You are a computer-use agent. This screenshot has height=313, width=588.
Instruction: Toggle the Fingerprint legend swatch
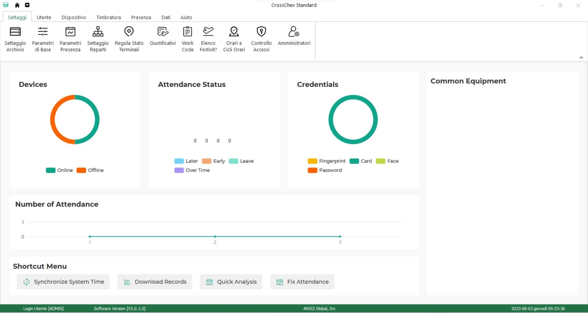click(x=312, y=161)
